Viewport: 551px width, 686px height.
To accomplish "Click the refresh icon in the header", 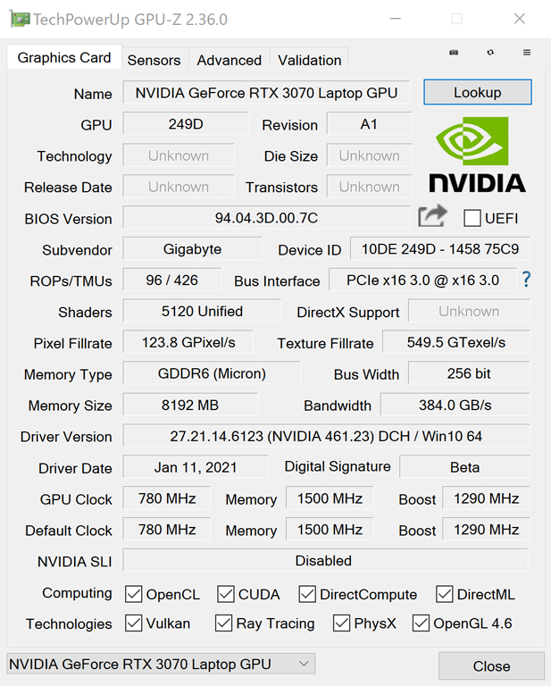I will [490, 53].
